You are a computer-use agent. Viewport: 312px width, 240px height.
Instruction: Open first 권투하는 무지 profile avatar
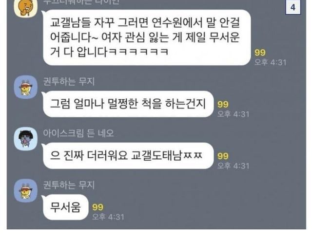26,87
